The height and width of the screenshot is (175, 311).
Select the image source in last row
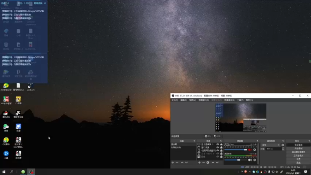pos(210,157)
